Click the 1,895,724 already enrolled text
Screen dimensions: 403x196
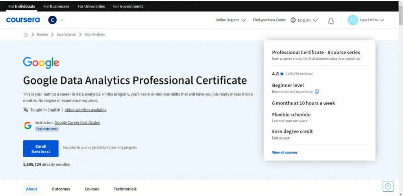tap(46, 165)
